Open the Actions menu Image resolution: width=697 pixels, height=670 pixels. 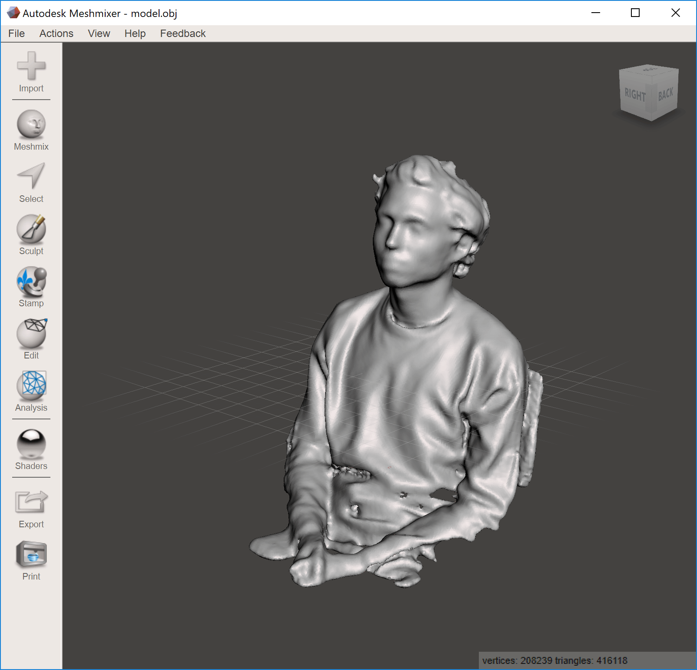[x=56, y=33]
